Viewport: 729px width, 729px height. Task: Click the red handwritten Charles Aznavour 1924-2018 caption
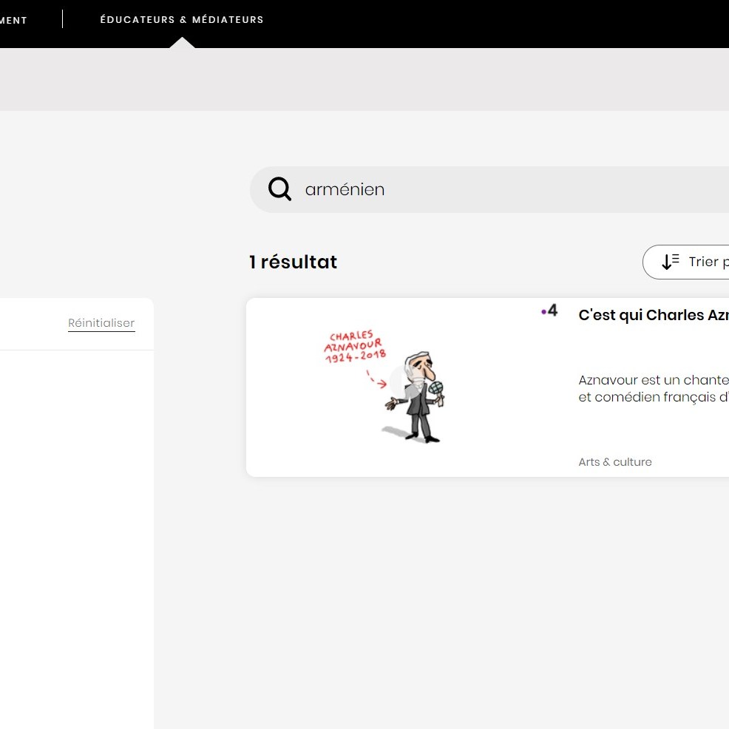click(355, 347)
